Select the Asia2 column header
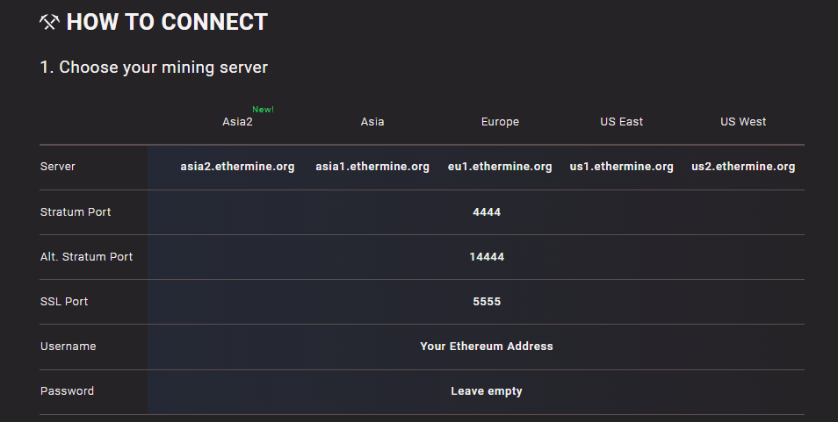This screenshot has width=838, height=422. click(237, 122)
